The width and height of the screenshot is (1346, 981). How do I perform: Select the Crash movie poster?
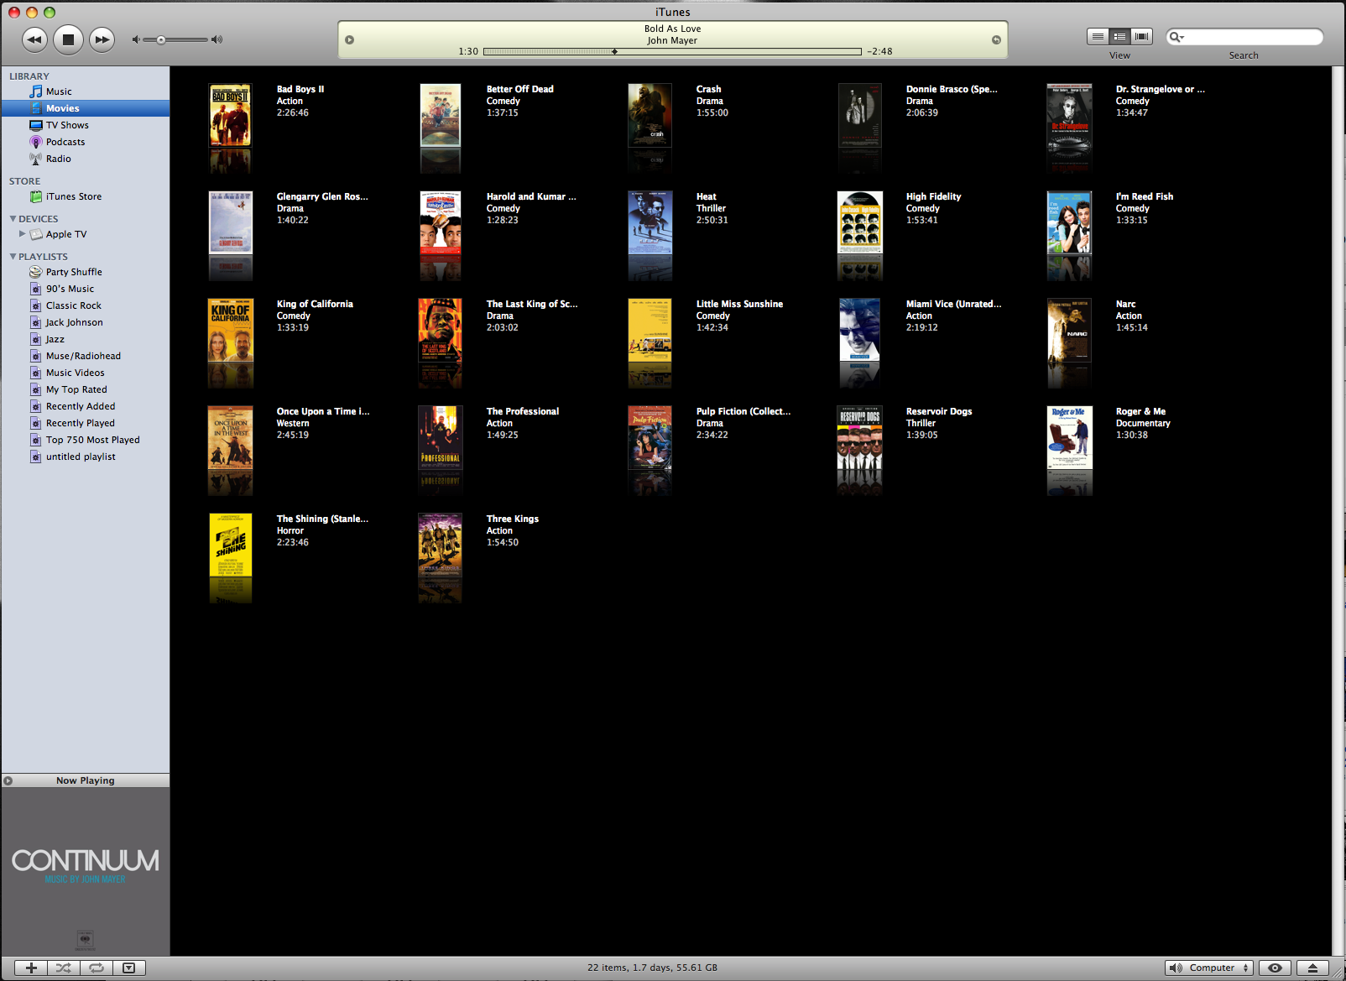650,116
